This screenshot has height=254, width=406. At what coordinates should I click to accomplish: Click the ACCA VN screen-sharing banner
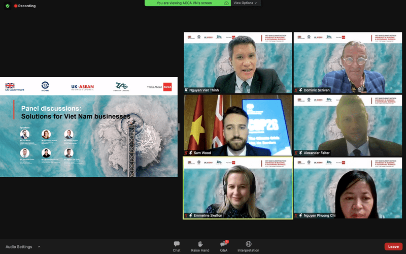[x=185, y=3]
